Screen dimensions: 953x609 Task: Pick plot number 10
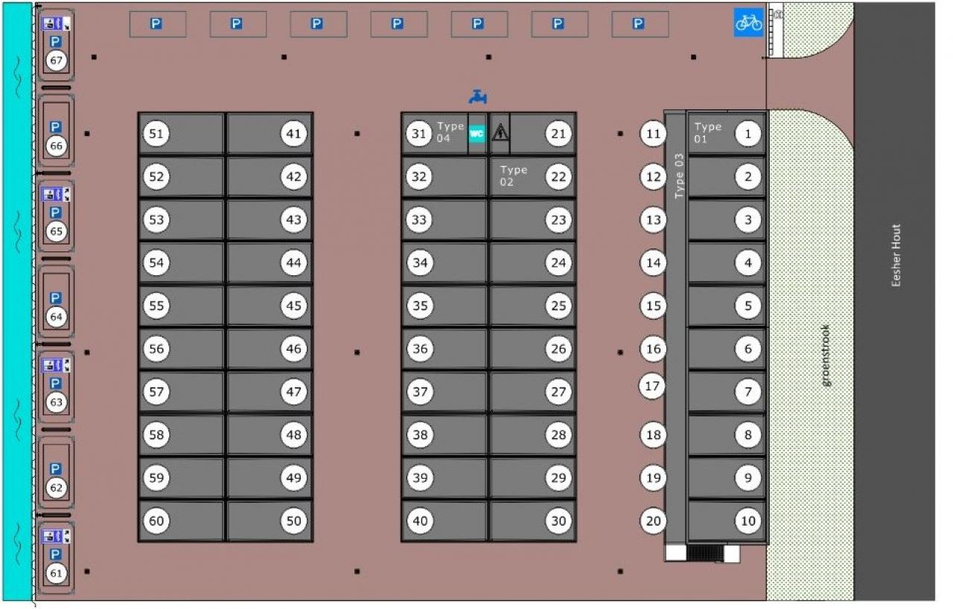(x=748, y=521)
